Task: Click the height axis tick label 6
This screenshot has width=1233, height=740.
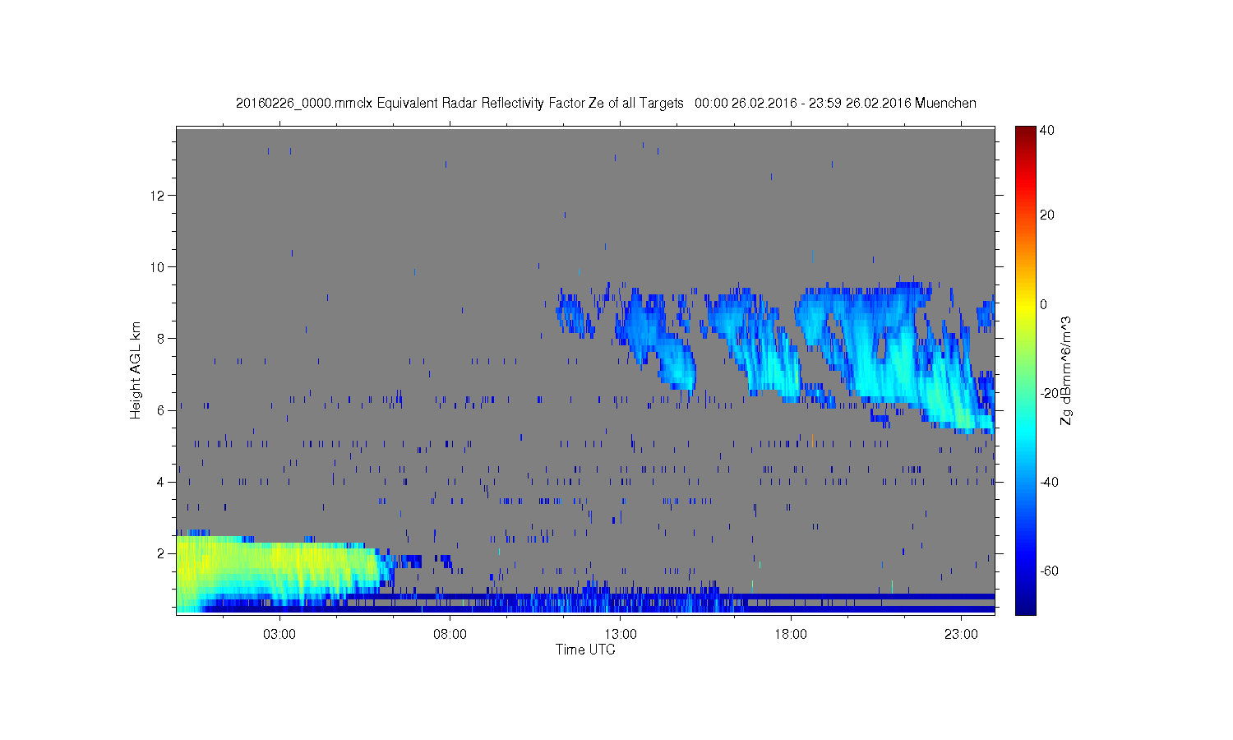Action: click(161, 410)
